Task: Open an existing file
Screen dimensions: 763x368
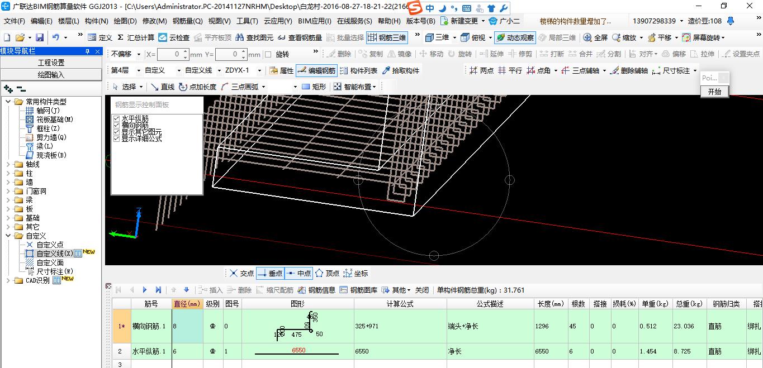Action: (20, 37)
